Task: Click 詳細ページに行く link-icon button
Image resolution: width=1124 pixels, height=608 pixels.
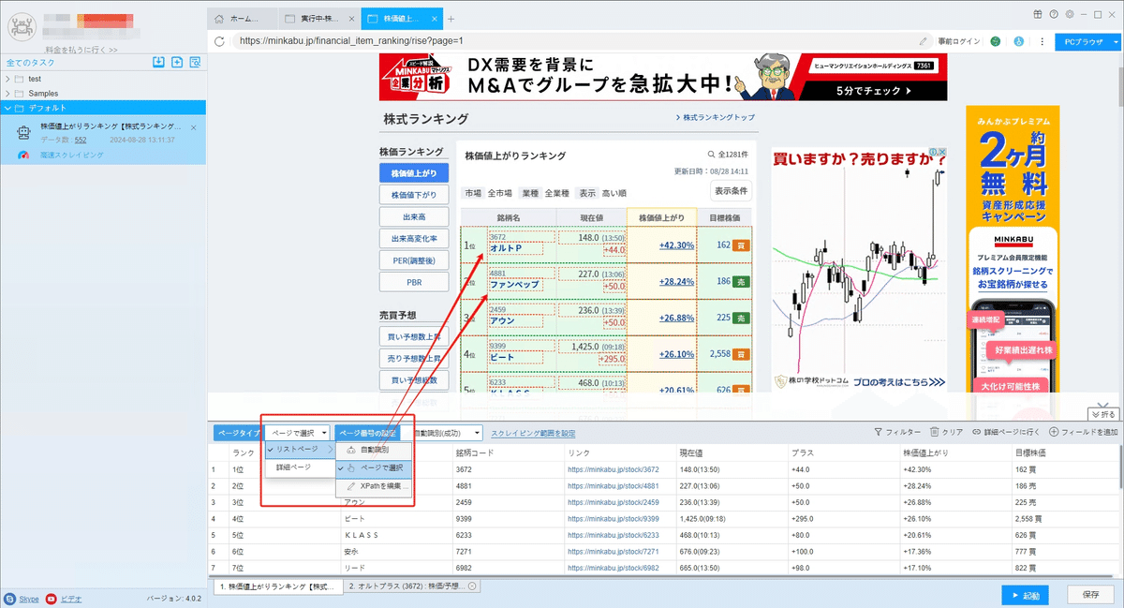Action: pyautogui.click(x=1007, y=433)
